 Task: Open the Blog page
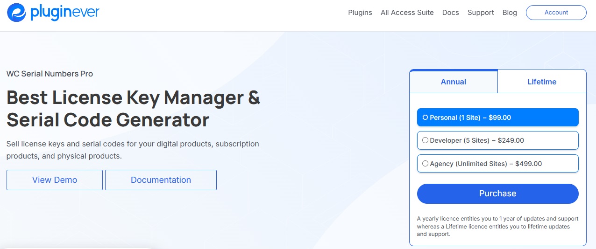510,13
